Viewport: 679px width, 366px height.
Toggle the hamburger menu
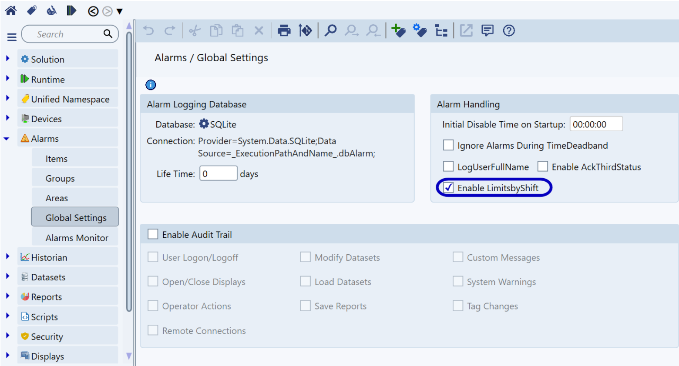[12, 37]
